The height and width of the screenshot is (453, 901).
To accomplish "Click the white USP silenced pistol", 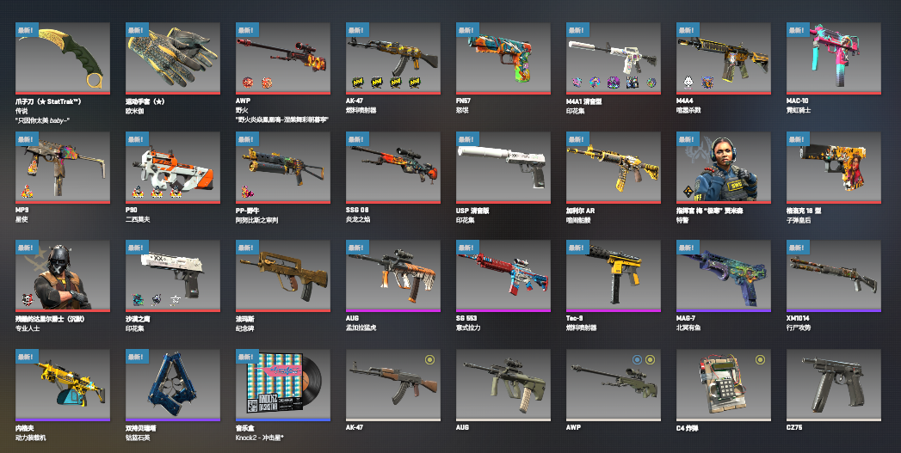I will tap(503, 167).
